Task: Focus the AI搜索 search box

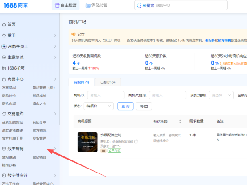Action: click(181, 5)
